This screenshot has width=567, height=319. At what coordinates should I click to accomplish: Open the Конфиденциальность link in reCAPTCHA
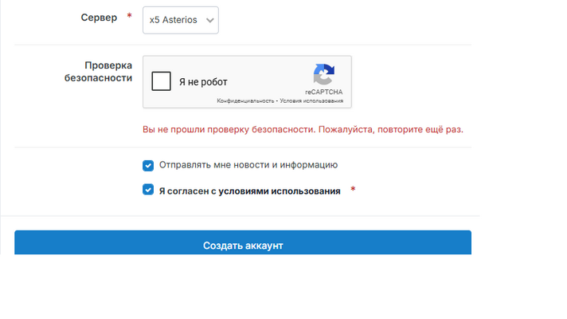(x=245, y=101)
